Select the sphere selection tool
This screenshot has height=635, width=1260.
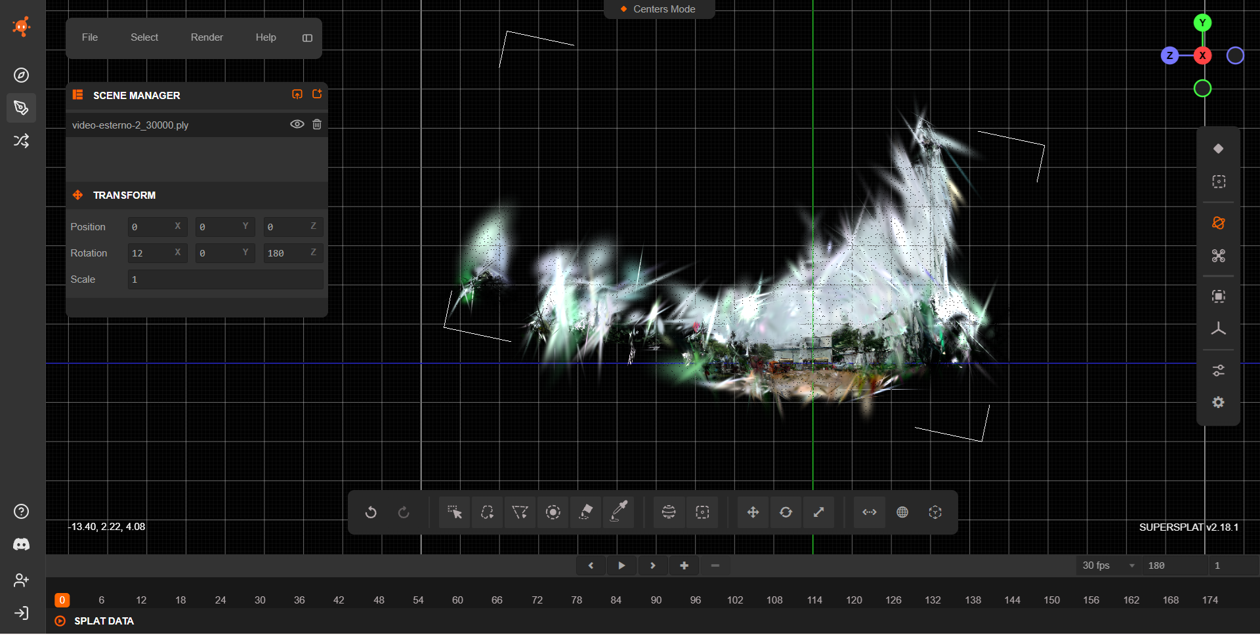(669, 512)
